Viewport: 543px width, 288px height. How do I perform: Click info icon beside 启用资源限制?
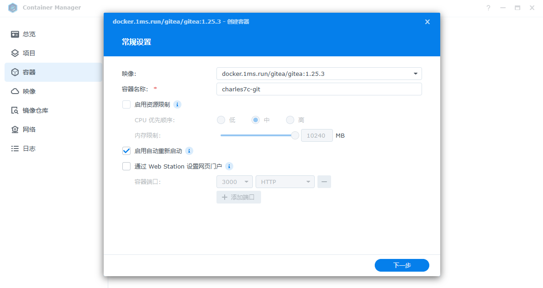pyautogui.click(x=177, y=104)
